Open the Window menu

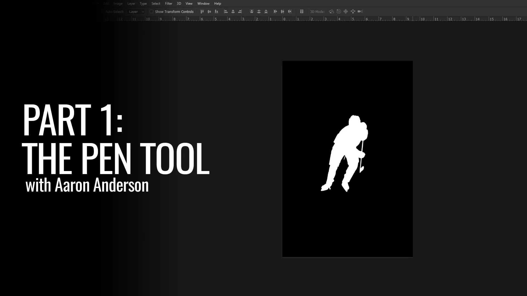coord(203,4)
